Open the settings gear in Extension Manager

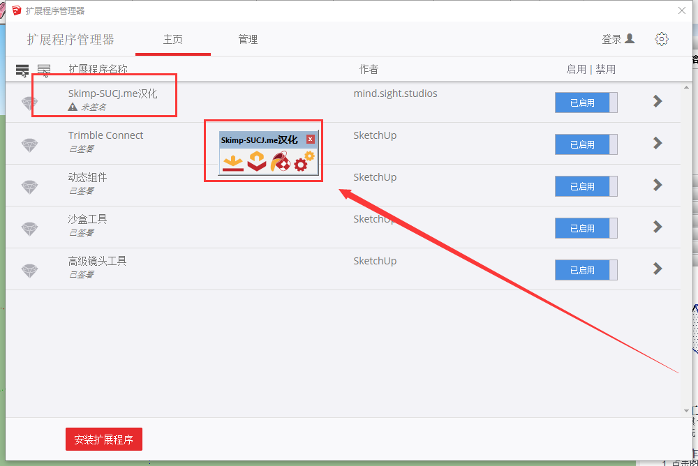pyautogui.click(x=662, y=39)
